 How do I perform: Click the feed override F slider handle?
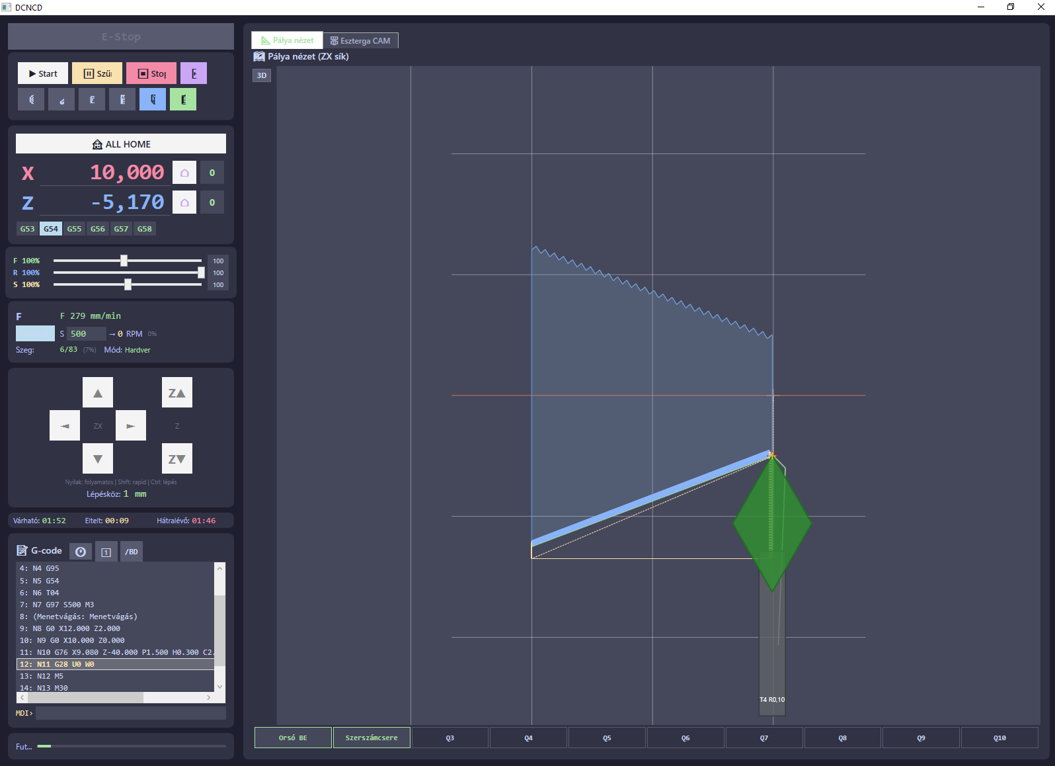(x=124, y=261)
